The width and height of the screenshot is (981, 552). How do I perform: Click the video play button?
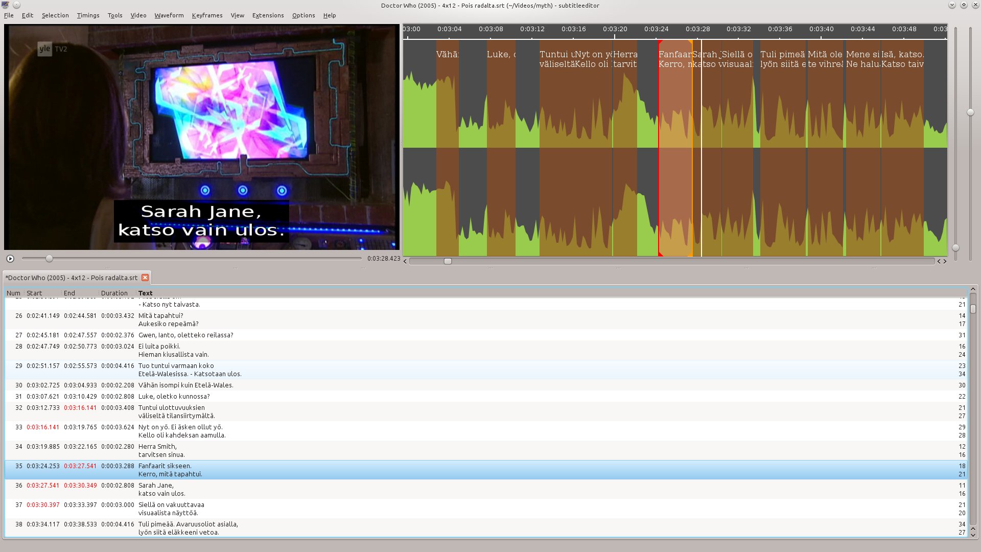(x=10, y=259)
